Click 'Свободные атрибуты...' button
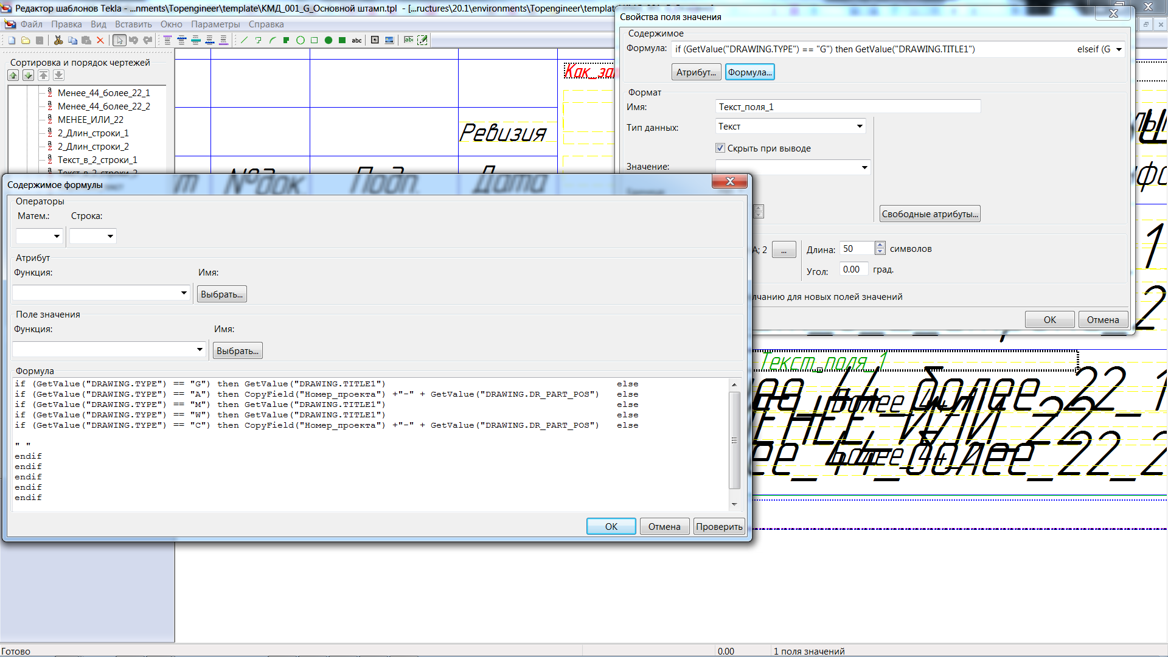 click(930, 214)
